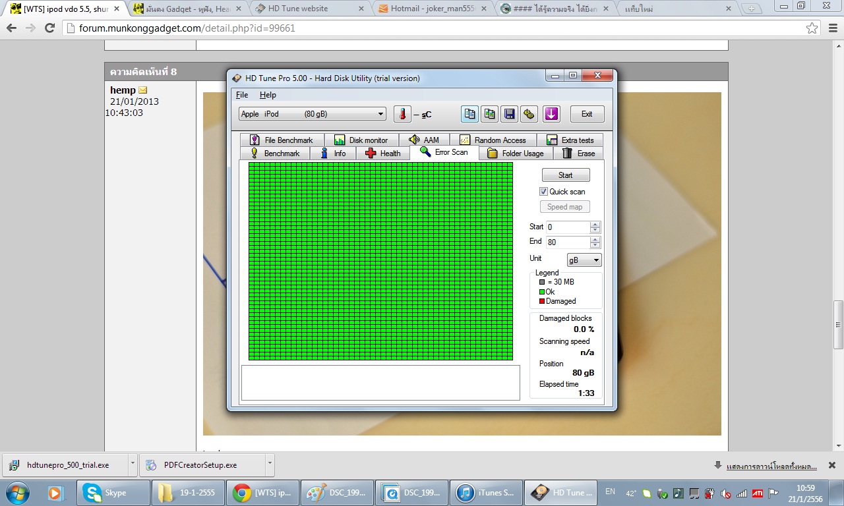Open the Folder Usage tab
This screenshot has width=844, height=506.
pos(516,154)
